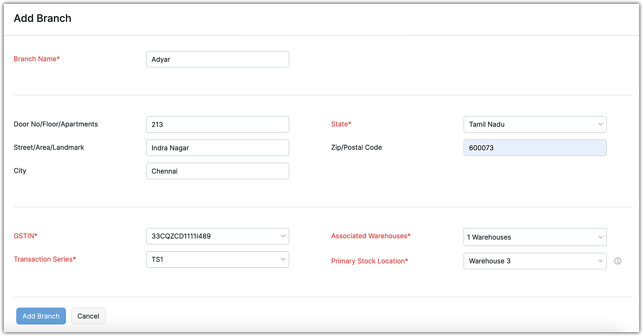Click the Add Branch page heading
Image resolution: width=643 pixels, height=336 pixels.
(42, 18)
